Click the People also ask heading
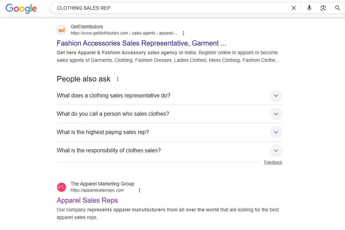 pos(84,79)
